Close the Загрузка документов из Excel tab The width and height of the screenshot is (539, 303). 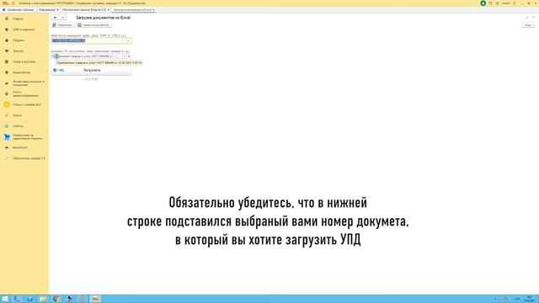pos(153,10)
